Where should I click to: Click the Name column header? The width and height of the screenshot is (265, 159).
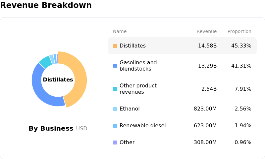[120, 32]
